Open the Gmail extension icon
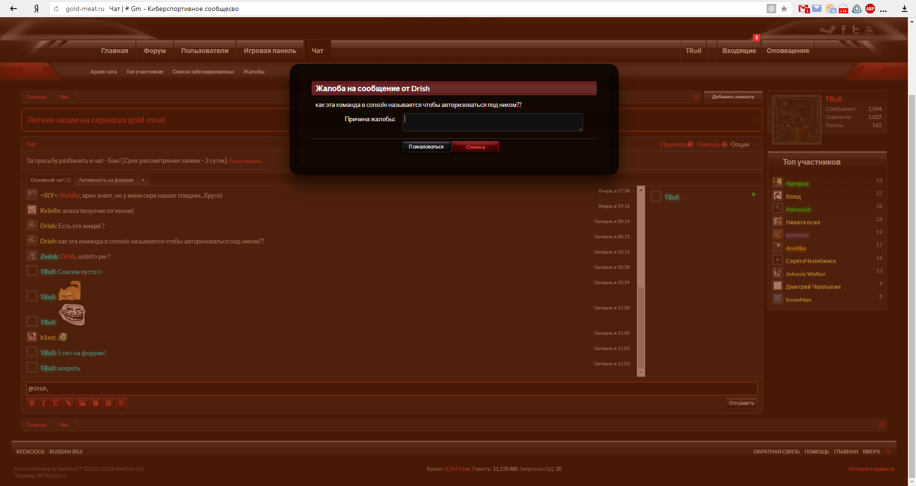This screenshot has height=486, width=916. click(804, 9)
